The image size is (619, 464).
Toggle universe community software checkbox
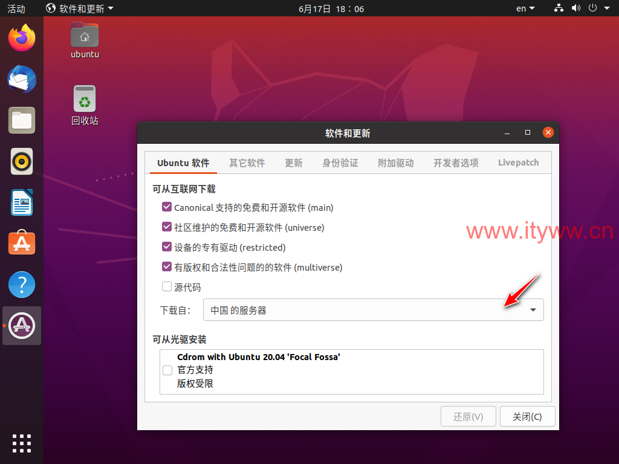point(167,227)
